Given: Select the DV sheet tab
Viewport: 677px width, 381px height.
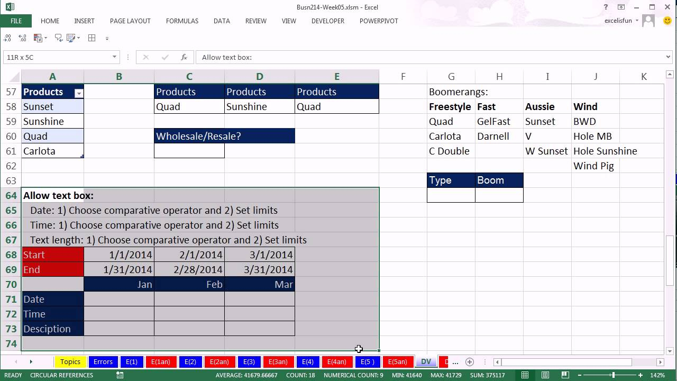Looking at the screenshot, I should (426, 361).
